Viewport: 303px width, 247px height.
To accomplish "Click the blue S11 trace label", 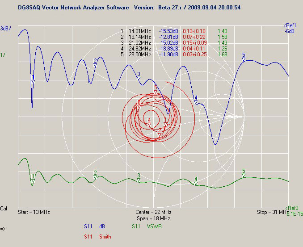I will 88,226.
